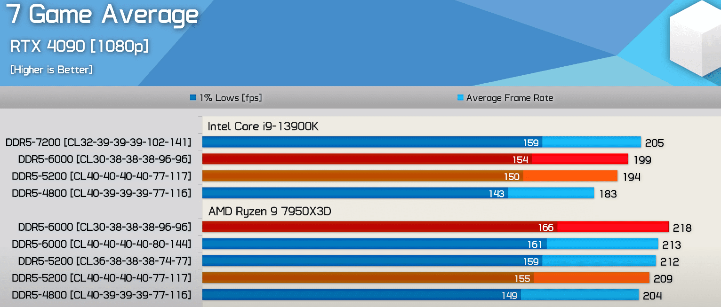This screenshot has width=721, height=307.
Task: Click the 194 average value
Action: [x=632, y=177]
